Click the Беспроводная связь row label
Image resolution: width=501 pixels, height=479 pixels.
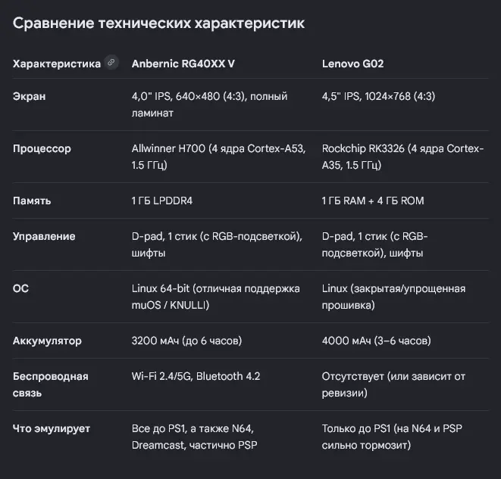coord(51,384)
